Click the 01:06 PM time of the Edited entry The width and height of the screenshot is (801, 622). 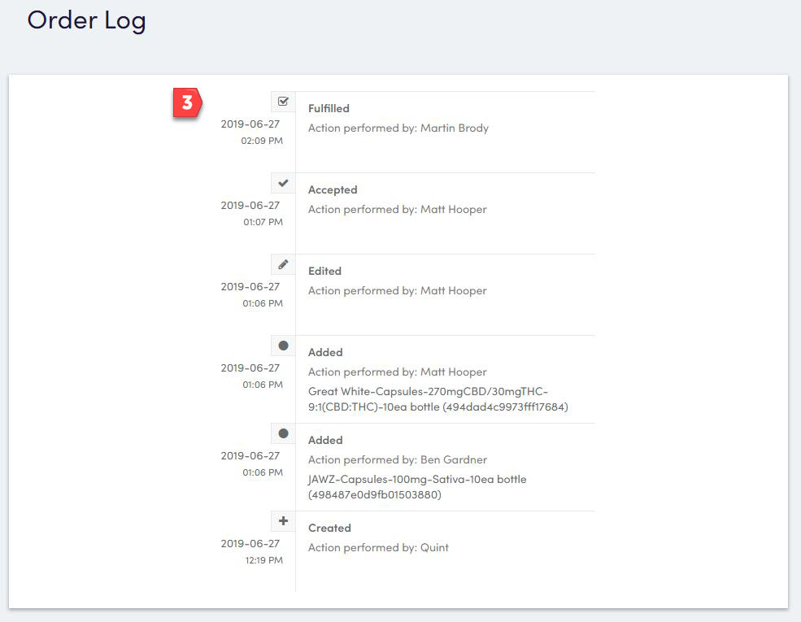click(263, 302)
